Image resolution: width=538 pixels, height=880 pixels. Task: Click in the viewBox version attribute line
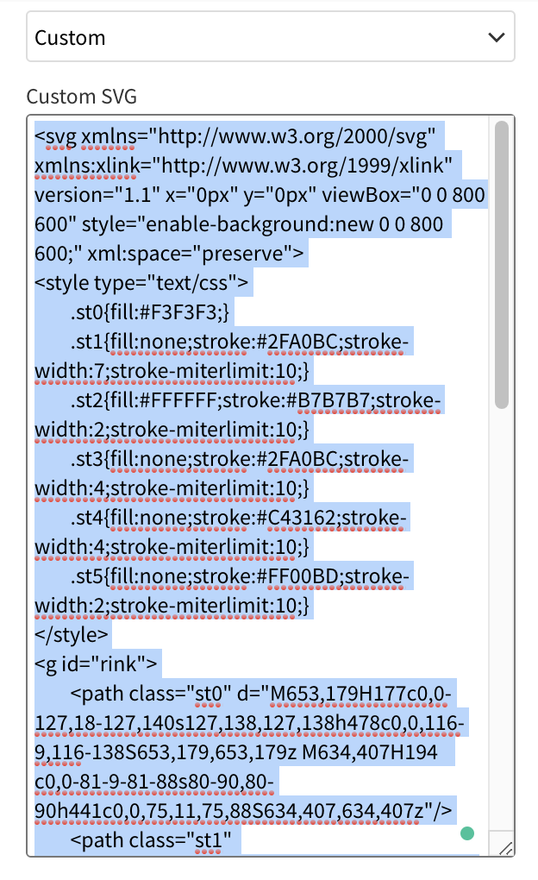pyautogui.click(x=259, y=195)
